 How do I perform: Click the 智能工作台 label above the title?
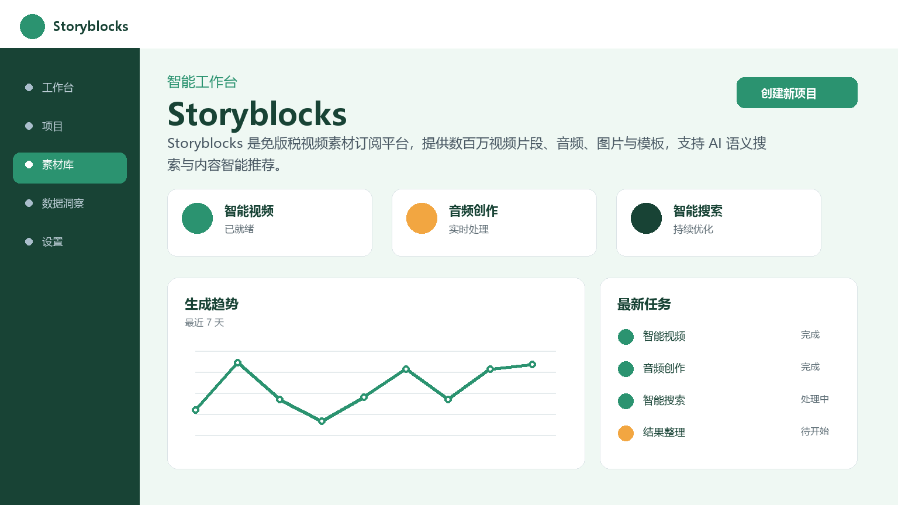click(202, 82)
